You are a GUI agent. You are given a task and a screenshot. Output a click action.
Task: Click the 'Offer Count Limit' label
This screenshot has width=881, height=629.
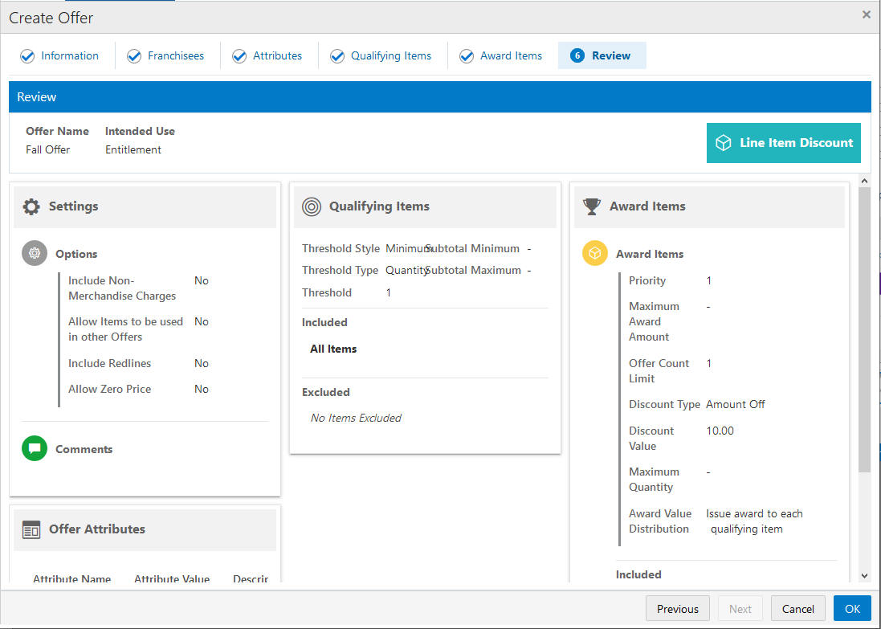point(659,371)
